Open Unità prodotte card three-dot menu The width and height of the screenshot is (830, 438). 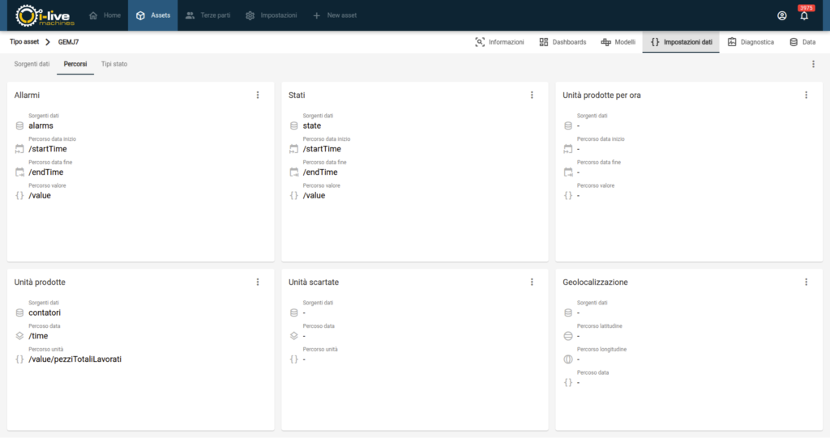[258, 282]
